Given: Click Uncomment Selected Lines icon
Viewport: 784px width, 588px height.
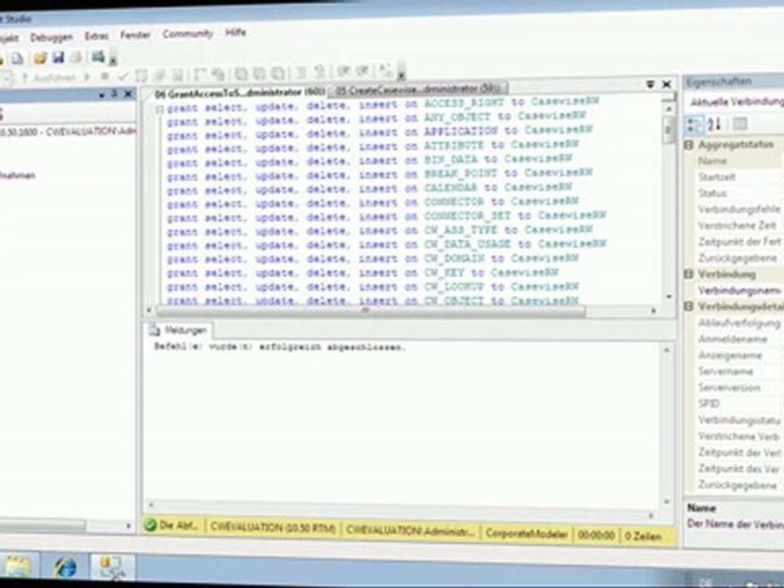Looking at the screenshot, I should tap(319, 73).
